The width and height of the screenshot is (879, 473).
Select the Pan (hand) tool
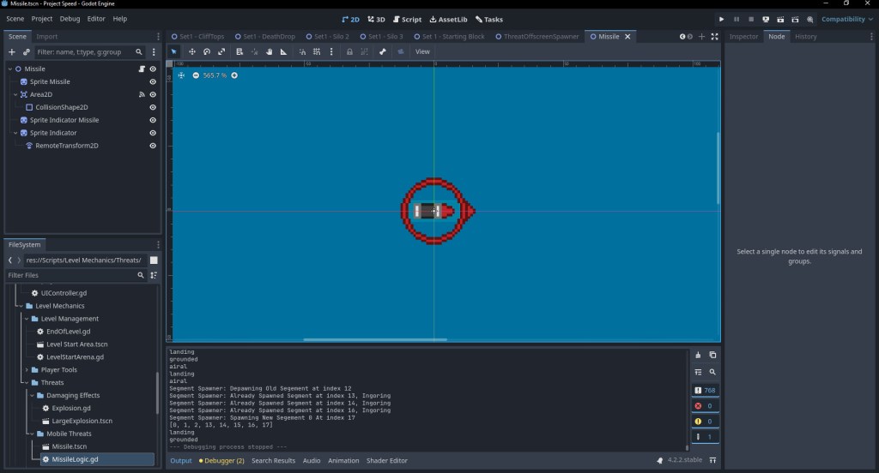[x=269, y=51]
